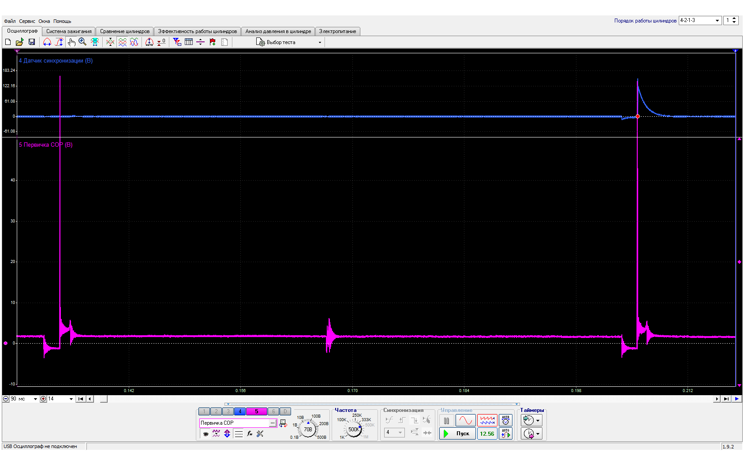Switch to Система зажигания tab
This screenshot has height=452, width=748.
[69, 31]
